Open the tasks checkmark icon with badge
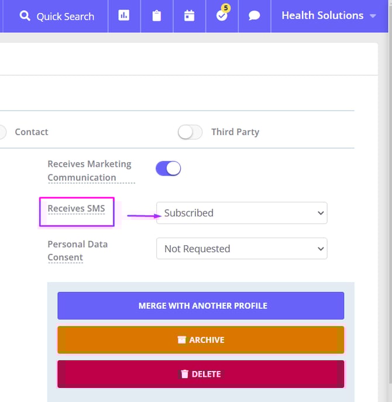The width and height of the screenshot is (392, 402). pos(222,16)
